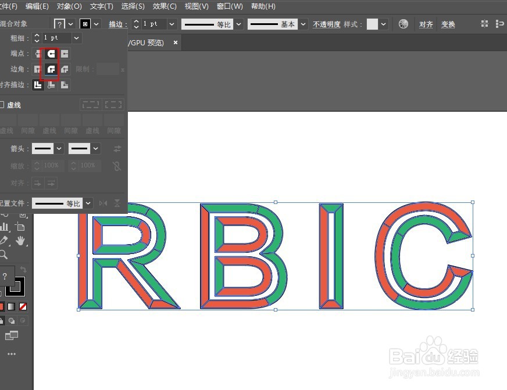Select the Hand tool
Viewport: 507px width, 390px height.
coord(21,241)
